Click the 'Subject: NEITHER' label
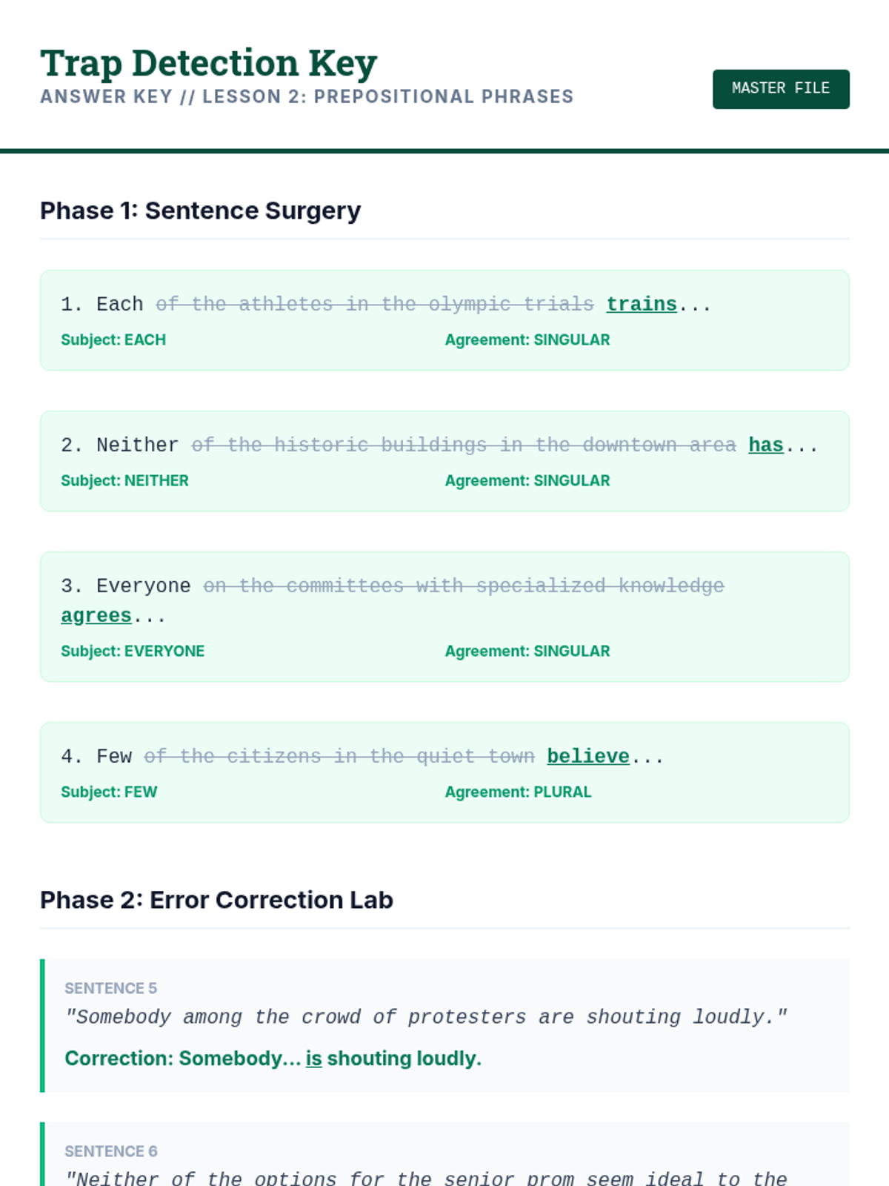 [124, 481]
